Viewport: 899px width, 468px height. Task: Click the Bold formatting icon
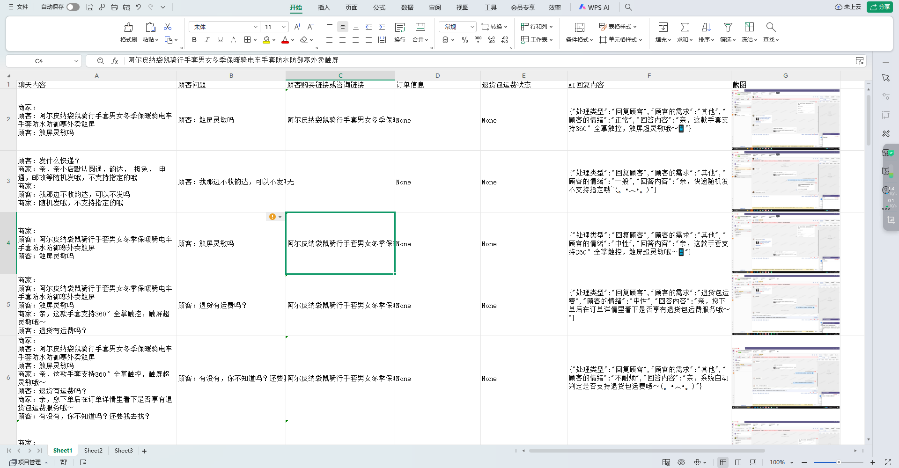[x=194, y=40]
